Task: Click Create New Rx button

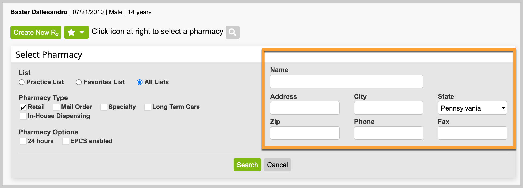Action: [x=36, y=32]
